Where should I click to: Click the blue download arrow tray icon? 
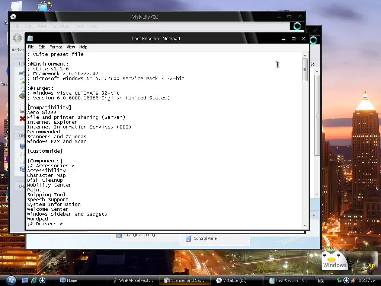pos(346,280)
